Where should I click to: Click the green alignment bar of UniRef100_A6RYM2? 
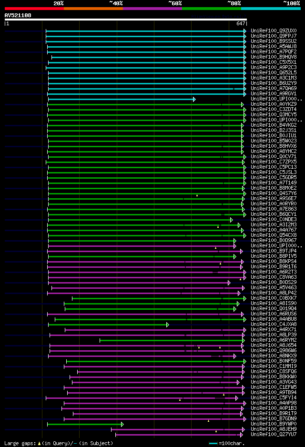[172, 340]
